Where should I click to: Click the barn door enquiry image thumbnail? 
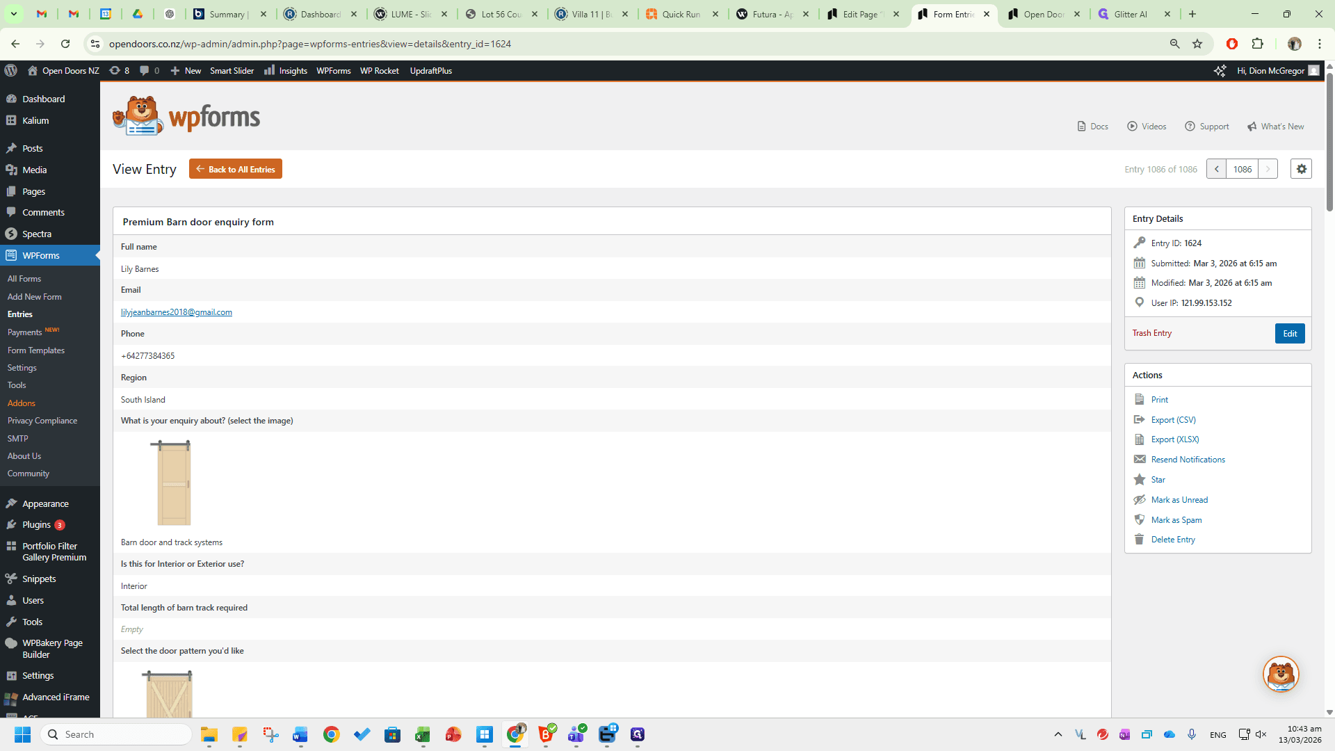(171, 483)
